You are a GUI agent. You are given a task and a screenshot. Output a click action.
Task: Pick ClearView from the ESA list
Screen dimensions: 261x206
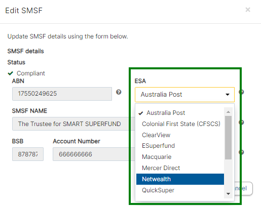180,135
